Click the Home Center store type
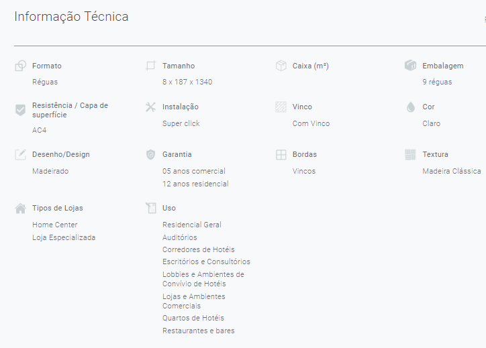The height and width of the screenshot is (348, 486). [x=55, y=225]
